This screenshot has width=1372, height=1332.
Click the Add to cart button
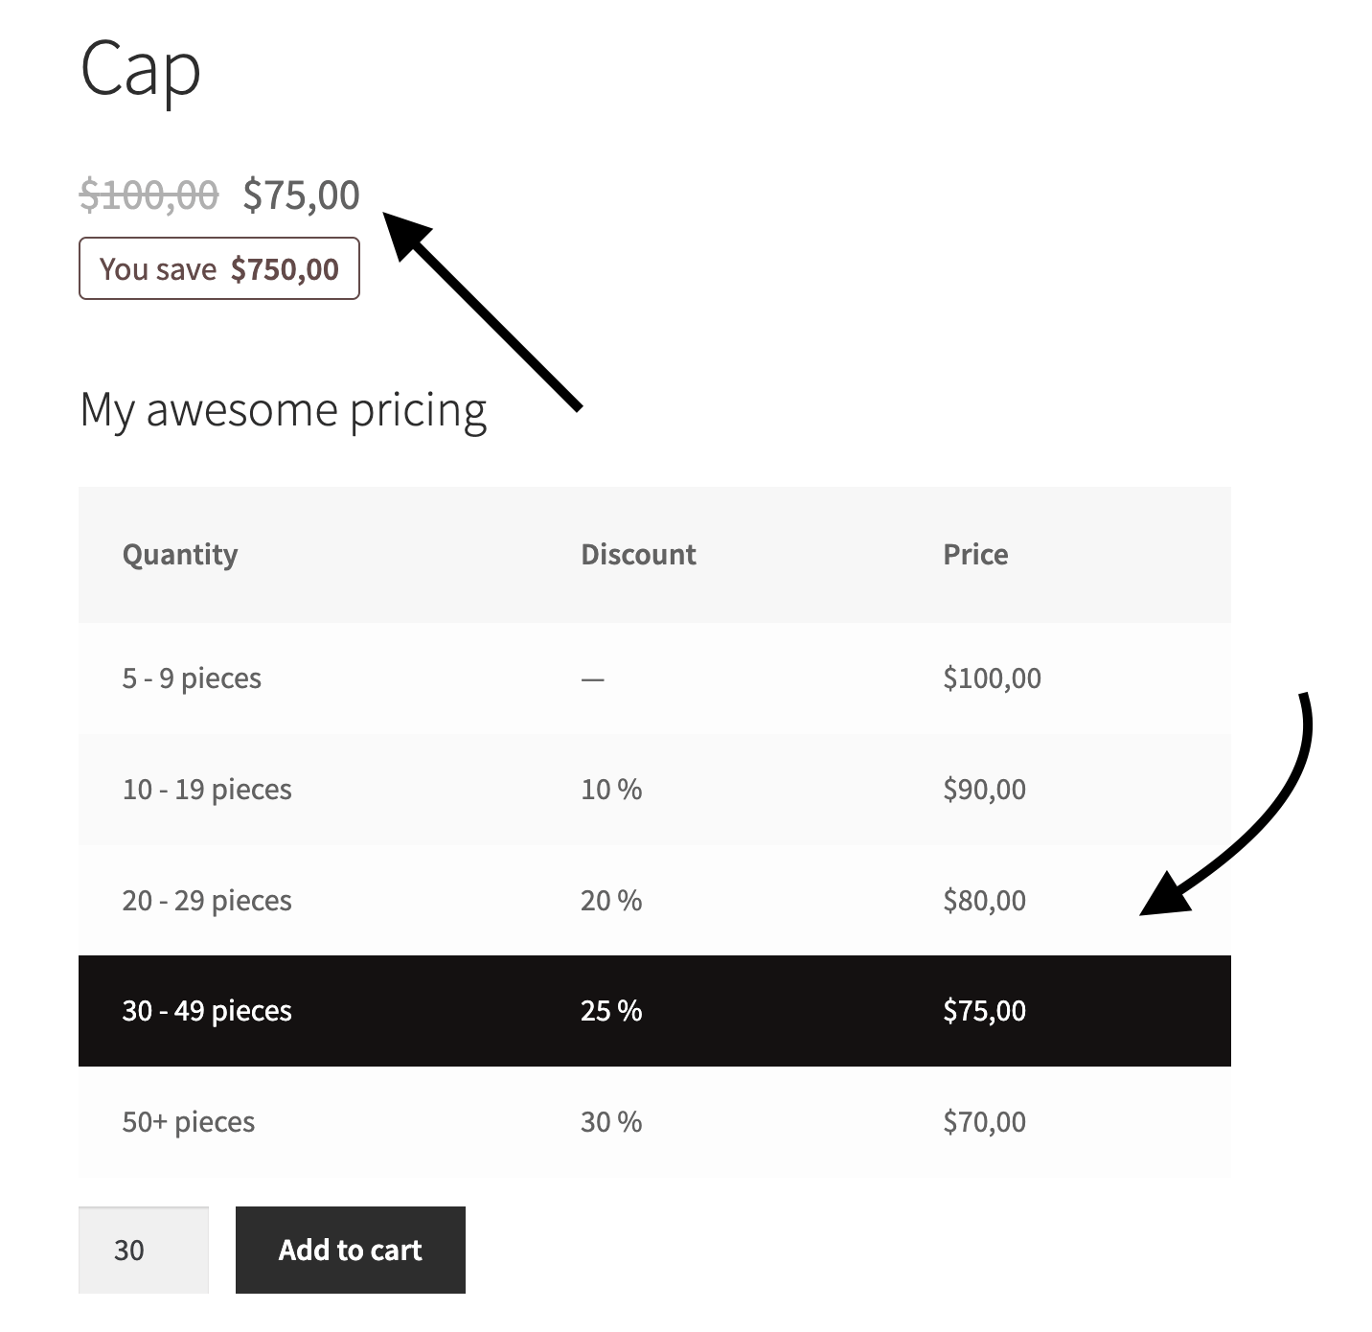pos(349,1250)
